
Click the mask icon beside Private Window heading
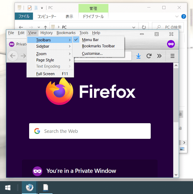pos(37,171)
